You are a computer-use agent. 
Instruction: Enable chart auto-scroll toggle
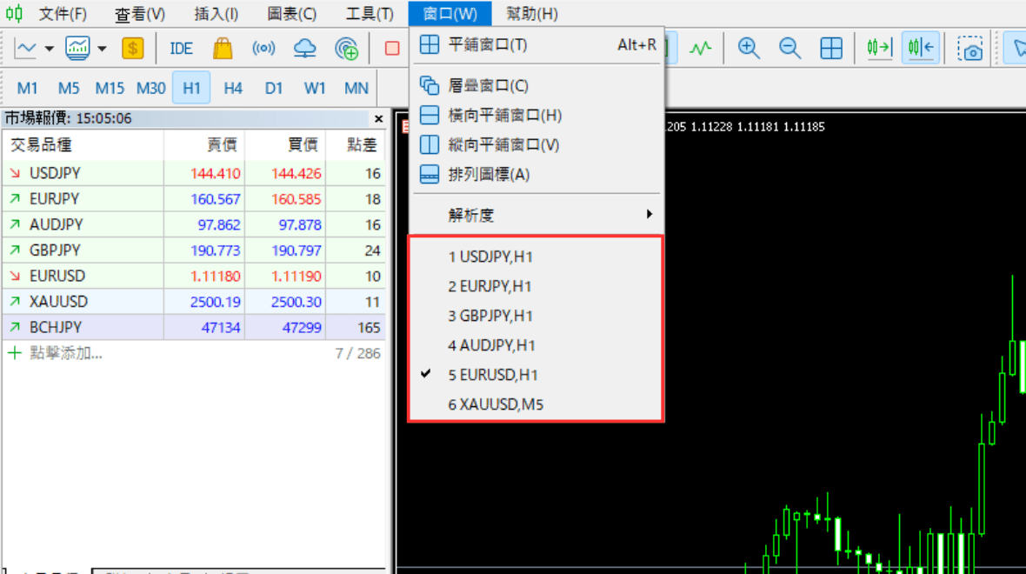pyautogui.click(x=878, y=49)
